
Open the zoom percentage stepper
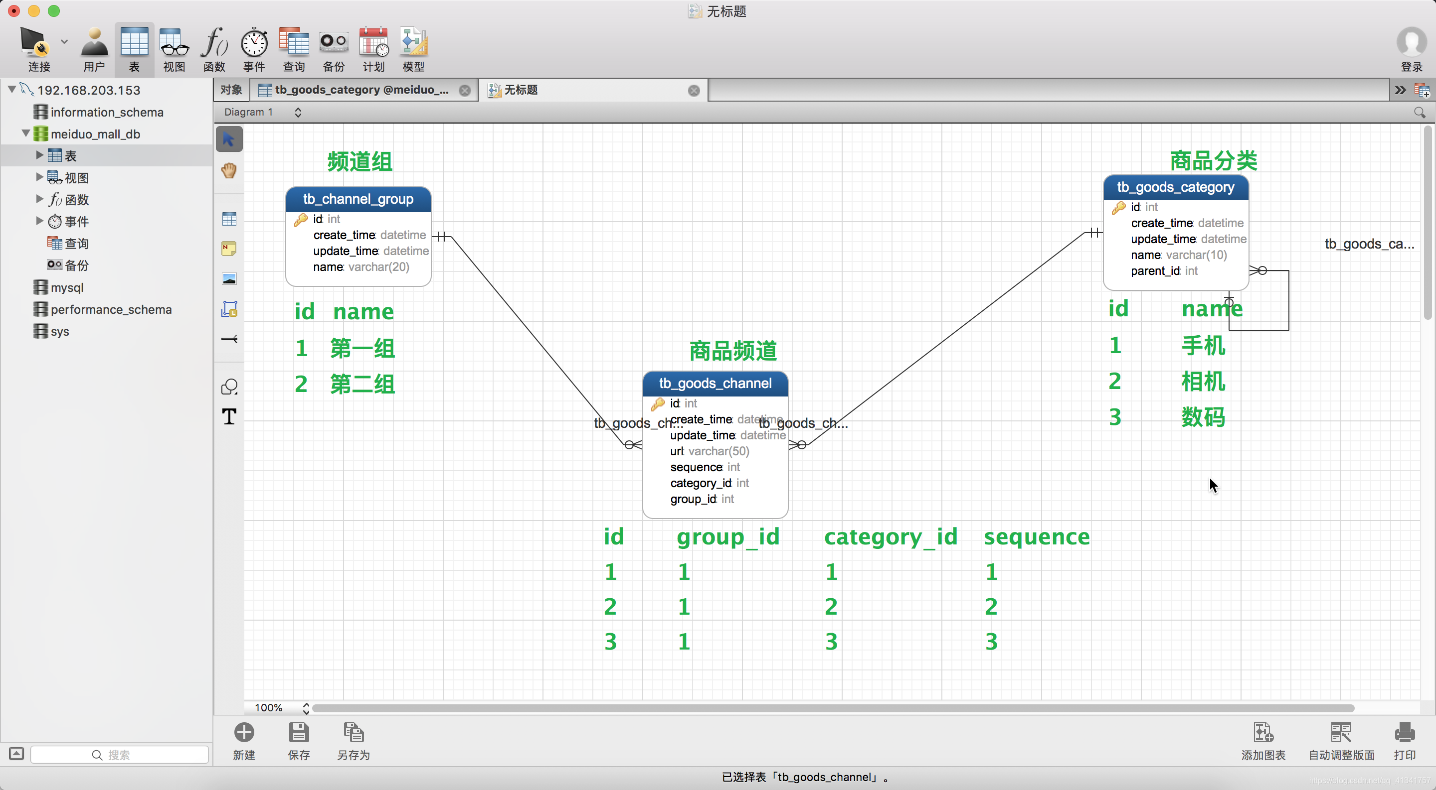pyautogui.click(x=306, y=708)
